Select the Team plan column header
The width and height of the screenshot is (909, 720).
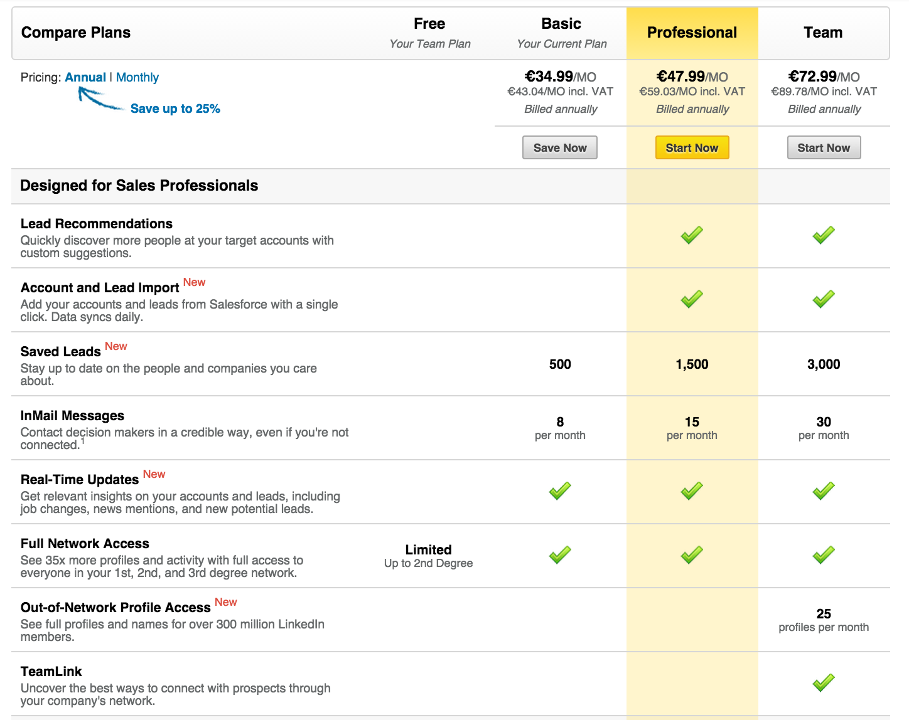824,33
